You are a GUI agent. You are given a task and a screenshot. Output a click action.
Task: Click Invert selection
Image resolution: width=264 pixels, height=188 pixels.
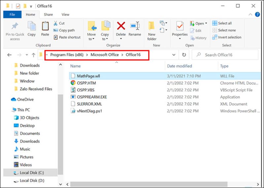pyautogui.click(x=227, y=37)
